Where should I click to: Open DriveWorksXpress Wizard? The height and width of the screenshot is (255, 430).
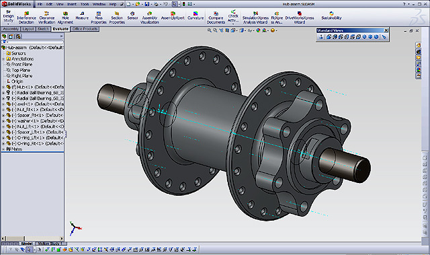(x=300, y=17)
